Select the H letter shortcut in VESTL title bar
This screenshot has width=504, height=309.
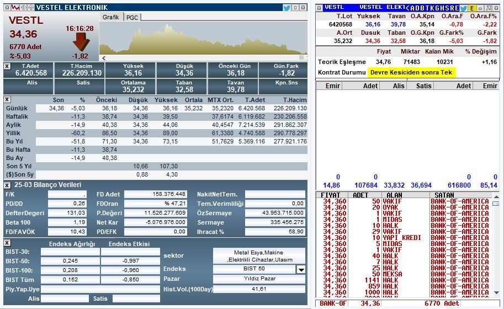(x=442, y=8)
